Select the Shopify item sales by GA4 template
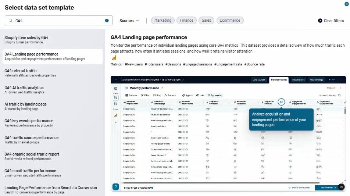 coord(53,40)
